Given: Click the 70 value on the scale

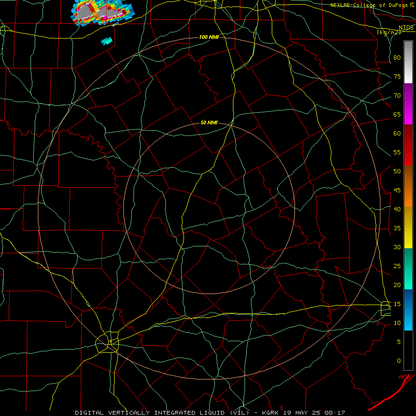Looking at the screenshot, I should pos(397,96).
